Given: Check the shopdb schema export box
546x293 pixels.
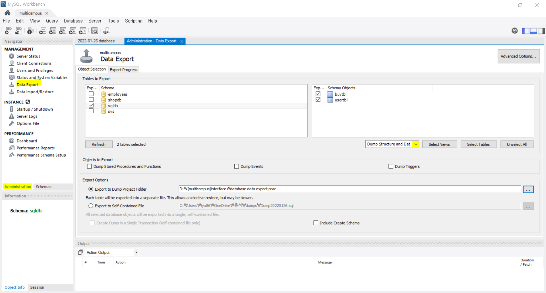Looking at the screenshot, I should tap(91, 100).
